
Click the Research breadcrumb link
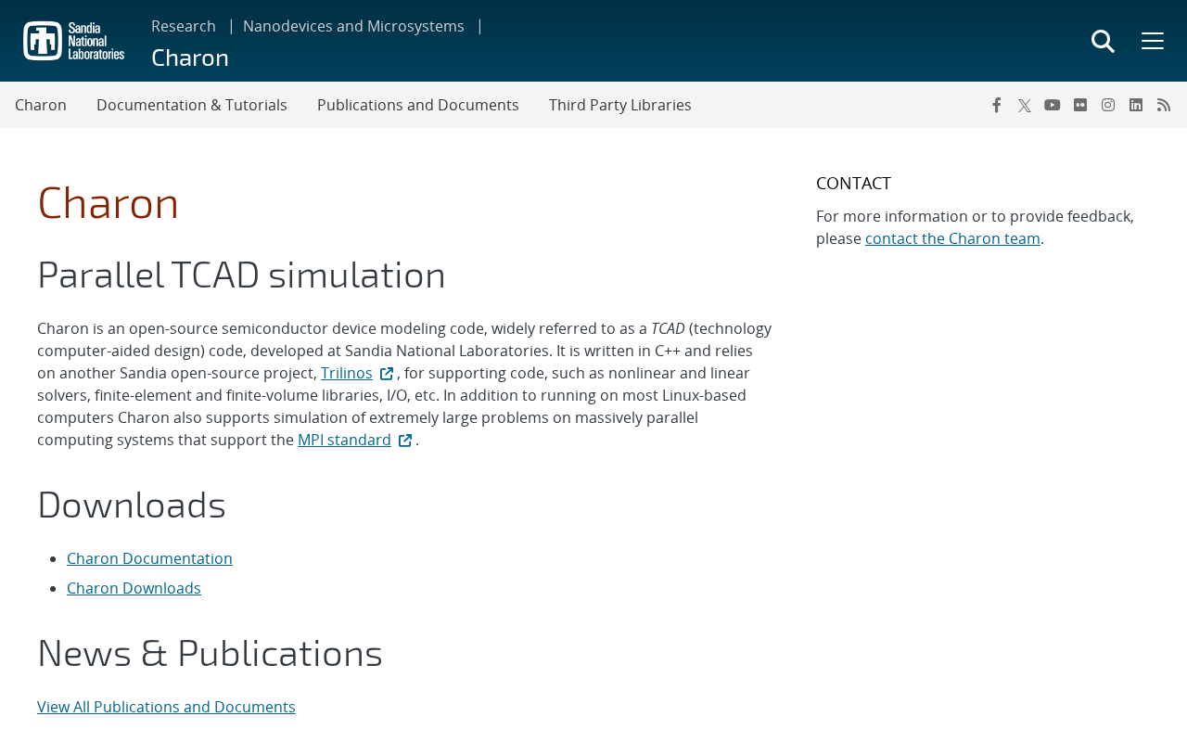184,26
